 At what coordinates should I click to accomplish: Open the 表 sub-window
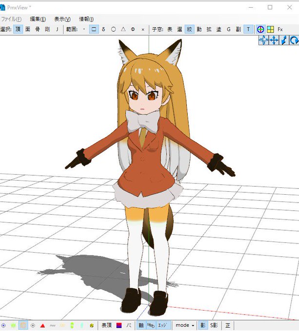click(170, 29)
